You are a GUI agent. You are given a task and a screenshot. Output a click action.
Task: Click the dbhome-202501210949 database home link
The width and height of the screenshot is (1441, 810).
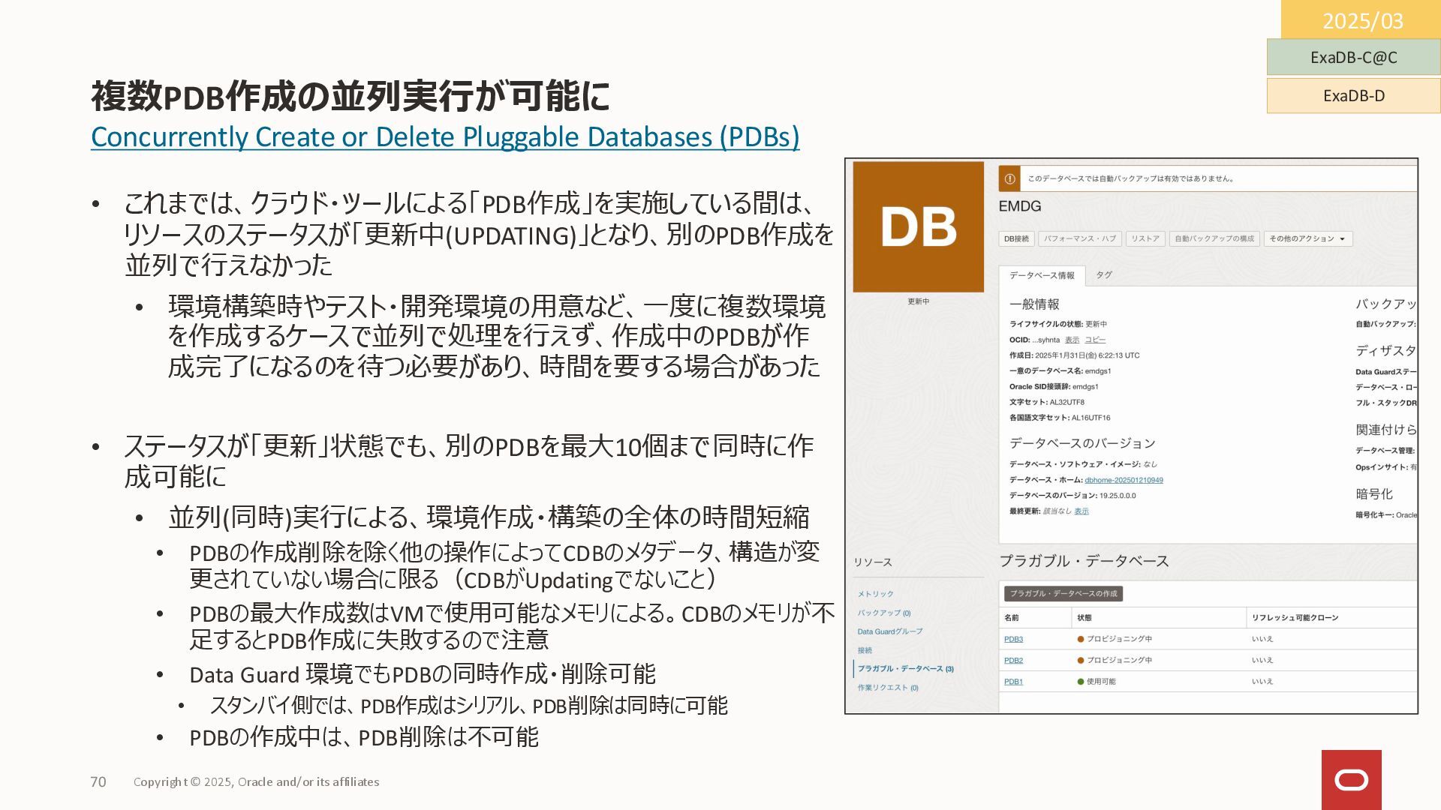coord(1124,480)
